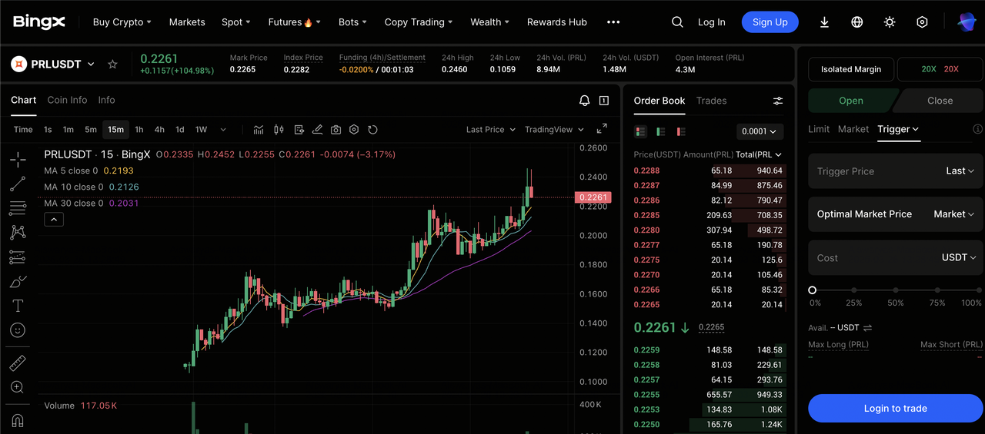Show only buy orders in order book
The image size is (985, 434).
(x=660, y=131)
